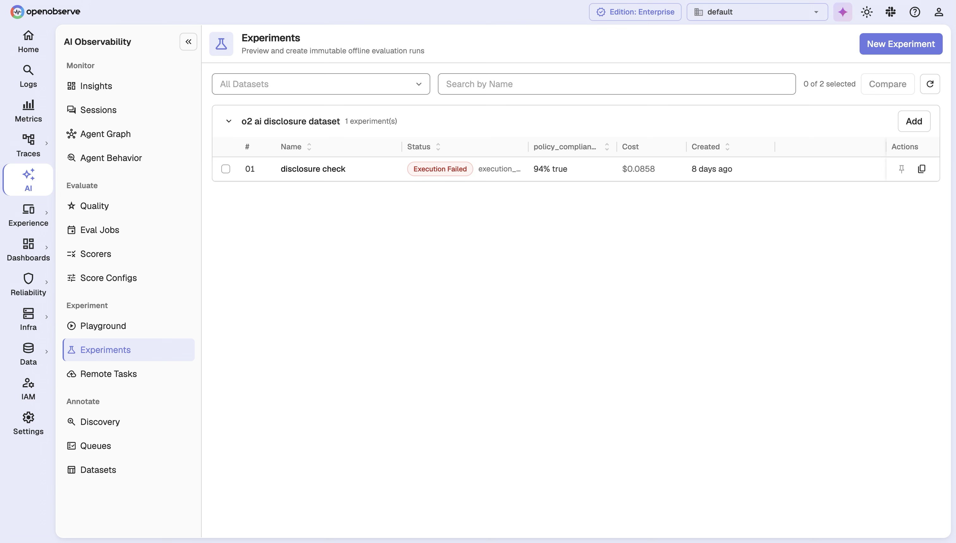Image resolution: width=956 pixels, height=543 pixels.
Task: Click the Experiments flask header icon
Action: [x=221, y=44]
